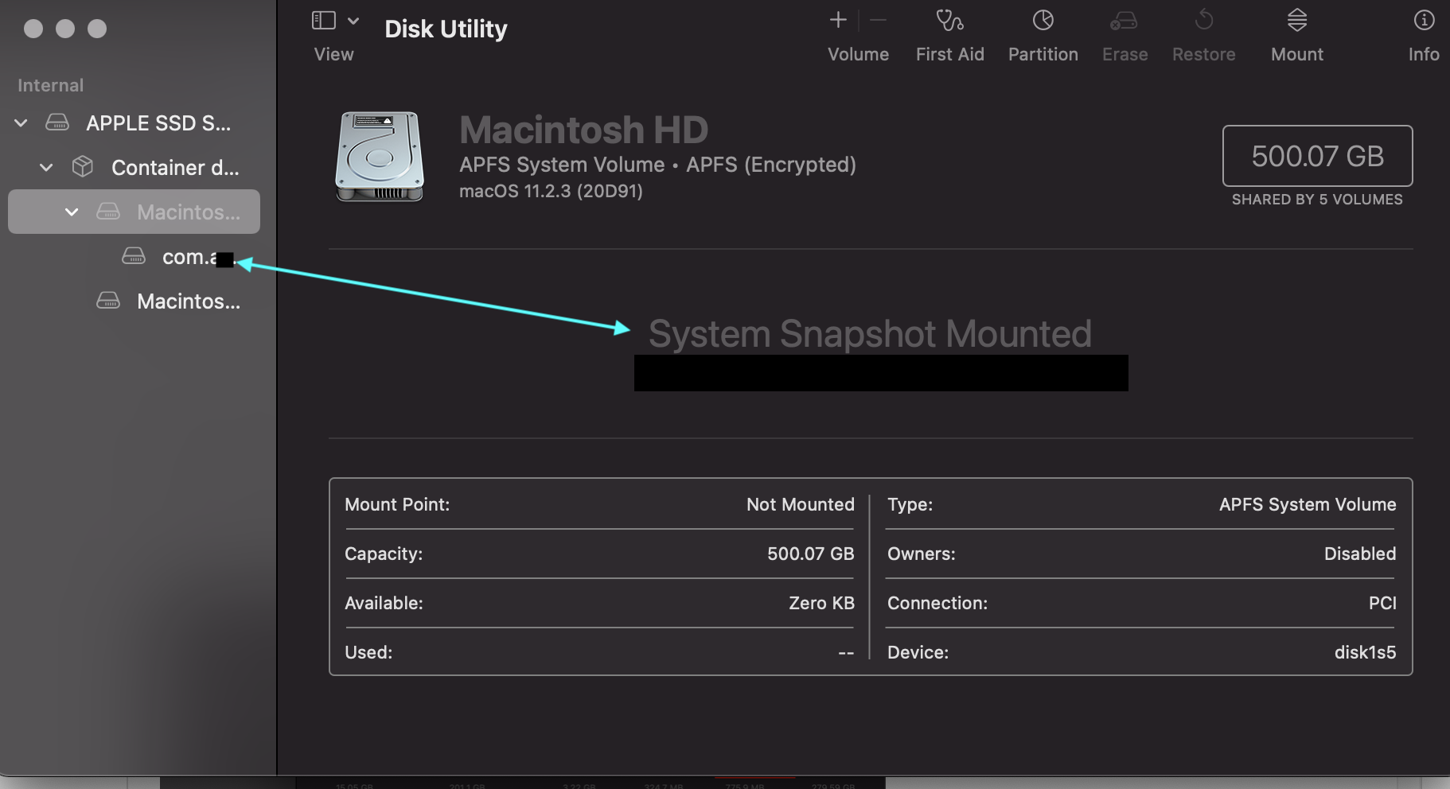Click the Restore arrow icon
1450x789 pixels.
[1203, 21]
